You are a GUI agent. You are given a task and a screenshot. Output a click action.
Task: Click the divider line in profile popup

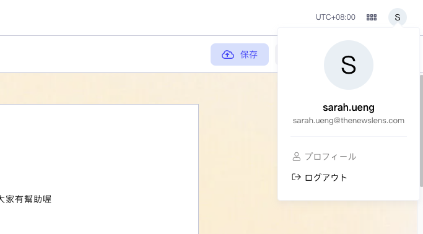(x=349, y=136)
